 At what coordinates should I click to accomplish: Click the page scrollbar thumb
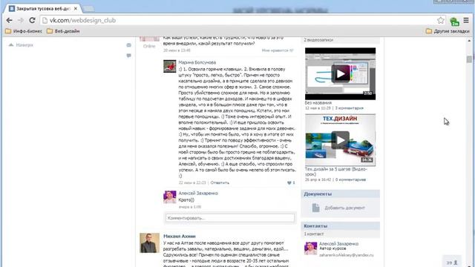pyautogui.click(x=469, y=59)
